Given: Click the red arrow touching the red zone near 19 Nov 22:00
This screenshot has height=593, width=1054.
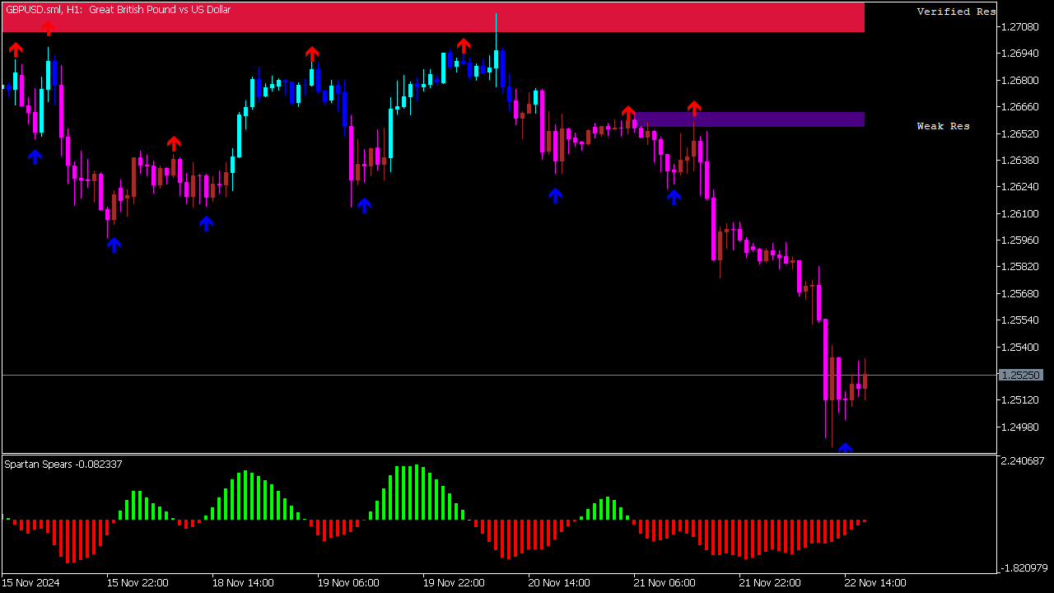Looking at the screenshot, I should [464, 45].
